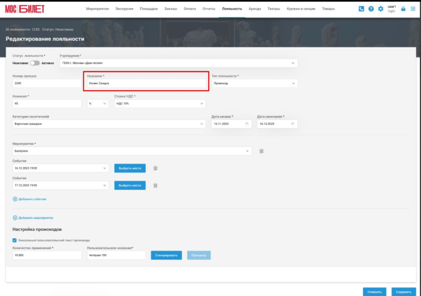
Task: Click the Сохранить button
Action: tap(404, 292)
